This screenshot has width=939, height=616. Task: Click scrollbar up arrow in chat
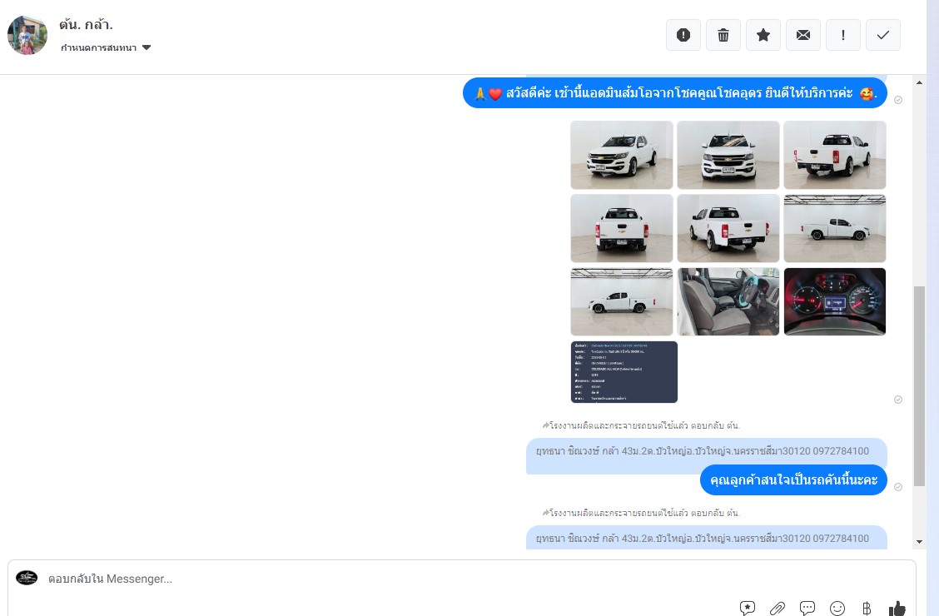tap(919, 82)
